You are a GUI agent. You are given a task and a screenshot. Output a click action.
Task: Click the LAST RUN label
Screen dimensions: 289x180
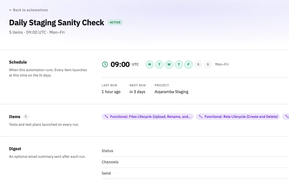point(109,85)
